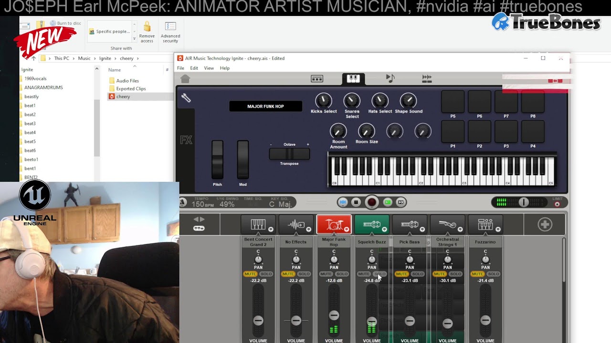Select the Fuzzarino synth track icon

[485, 224]
